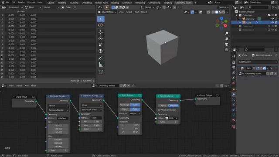The width and height of the screenshot is (279, 157).
Task: Adjust Seed field in Point Instance node
Action: point(168,122)
